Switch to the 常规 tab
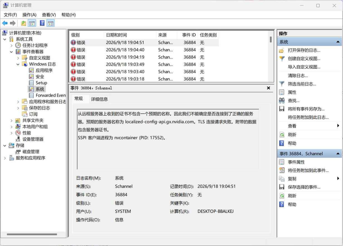This screenshot has width=343, height=246. pos(79,99)
